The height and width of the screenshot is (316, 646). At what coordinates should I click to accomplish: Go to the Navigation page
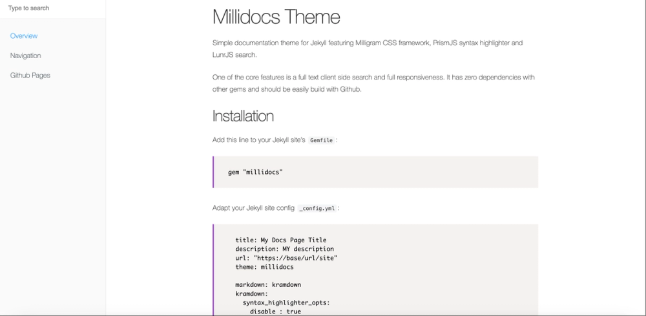tap(26, 56)
